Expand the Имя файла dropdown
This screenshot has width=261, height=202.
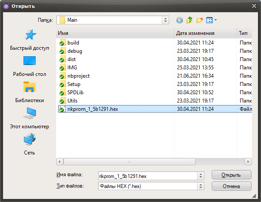click(201, 175)
